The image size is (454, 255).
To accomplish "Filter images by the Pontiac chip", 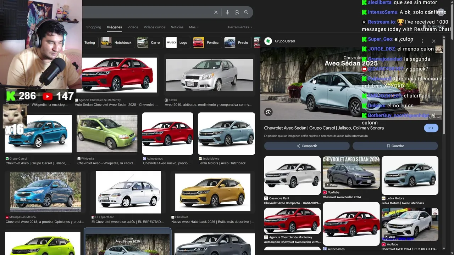I will pos(207,42).
